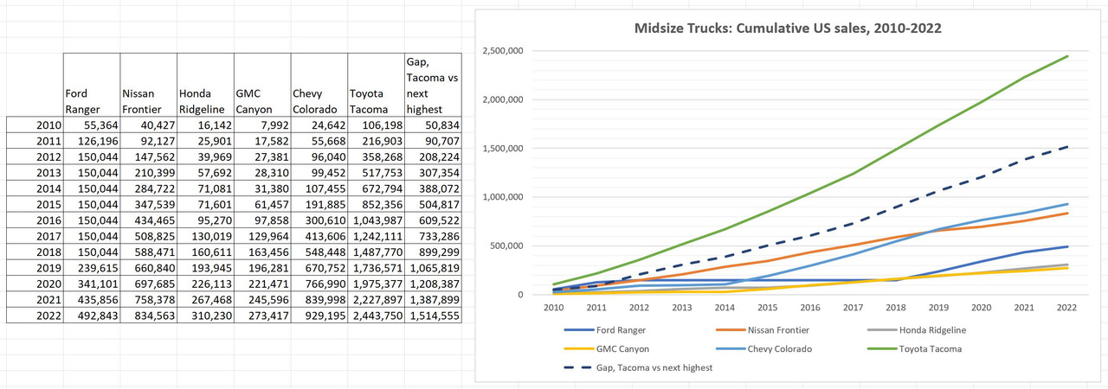The image size is (1108, 389).
Task: Click the 2,500,000 y-axis label
Action: (505, 51)
